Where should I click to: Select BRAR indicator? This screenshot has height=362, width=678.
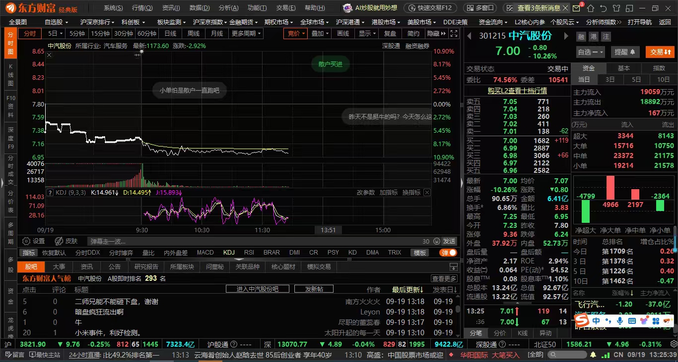coord(271,253)
